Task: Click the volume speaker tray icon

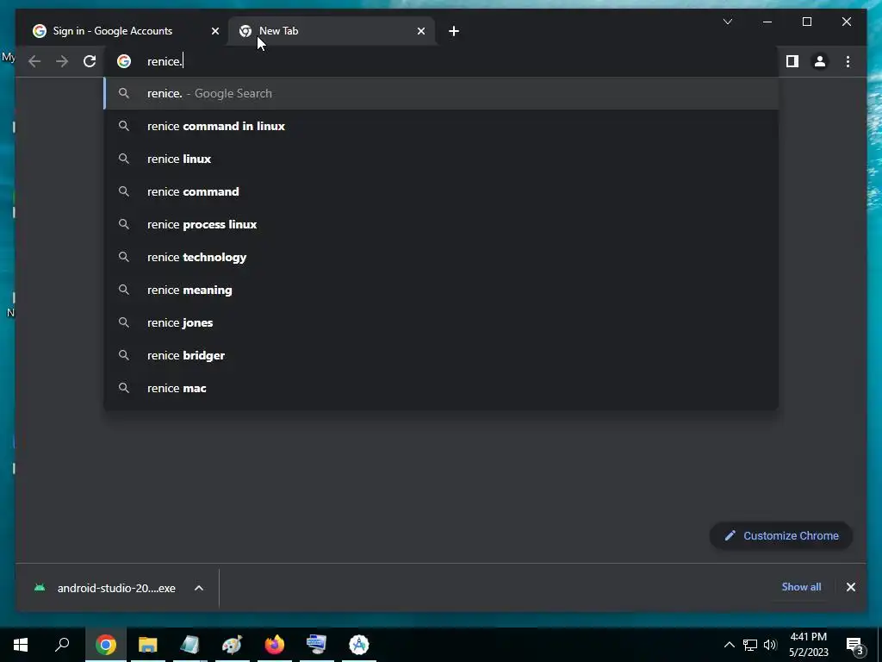Action: point(770,645)
